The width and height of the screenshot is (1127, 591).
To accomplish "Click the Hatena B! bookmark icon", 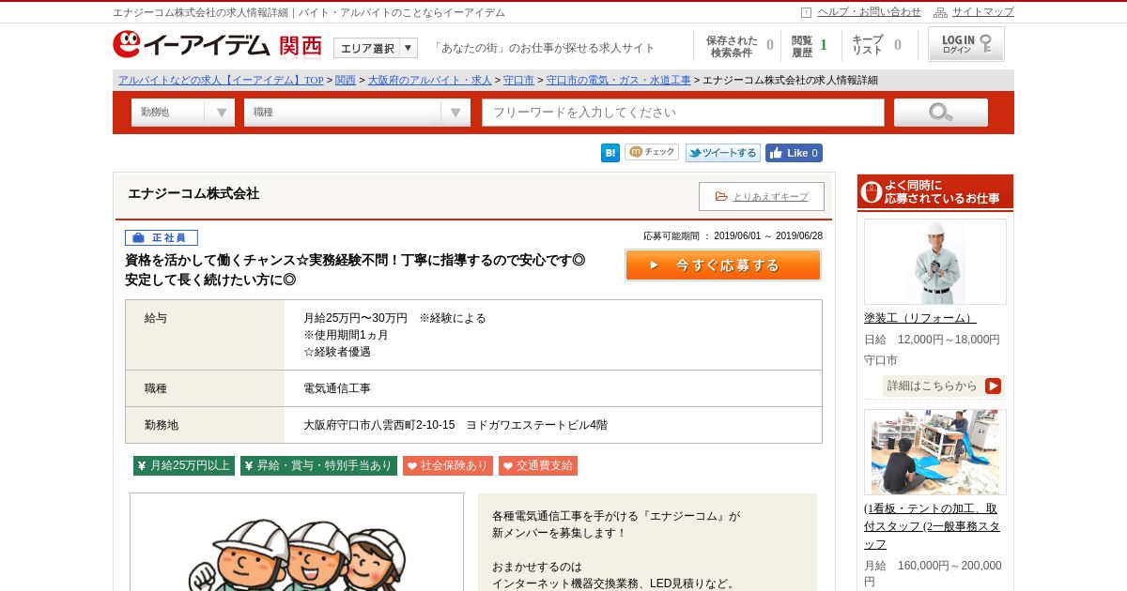I will [x=610, y=153].
